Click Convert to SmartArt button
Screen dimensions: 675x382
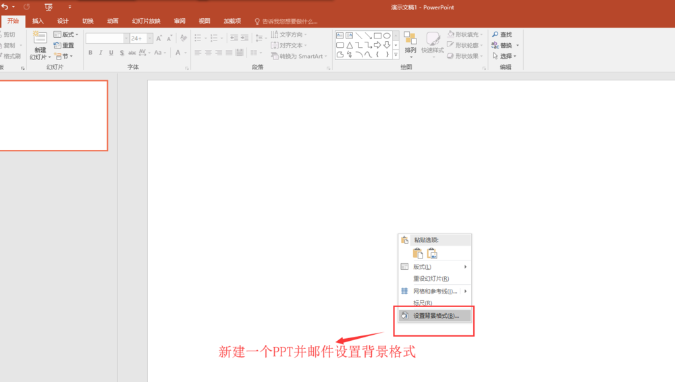coord(299,56)
